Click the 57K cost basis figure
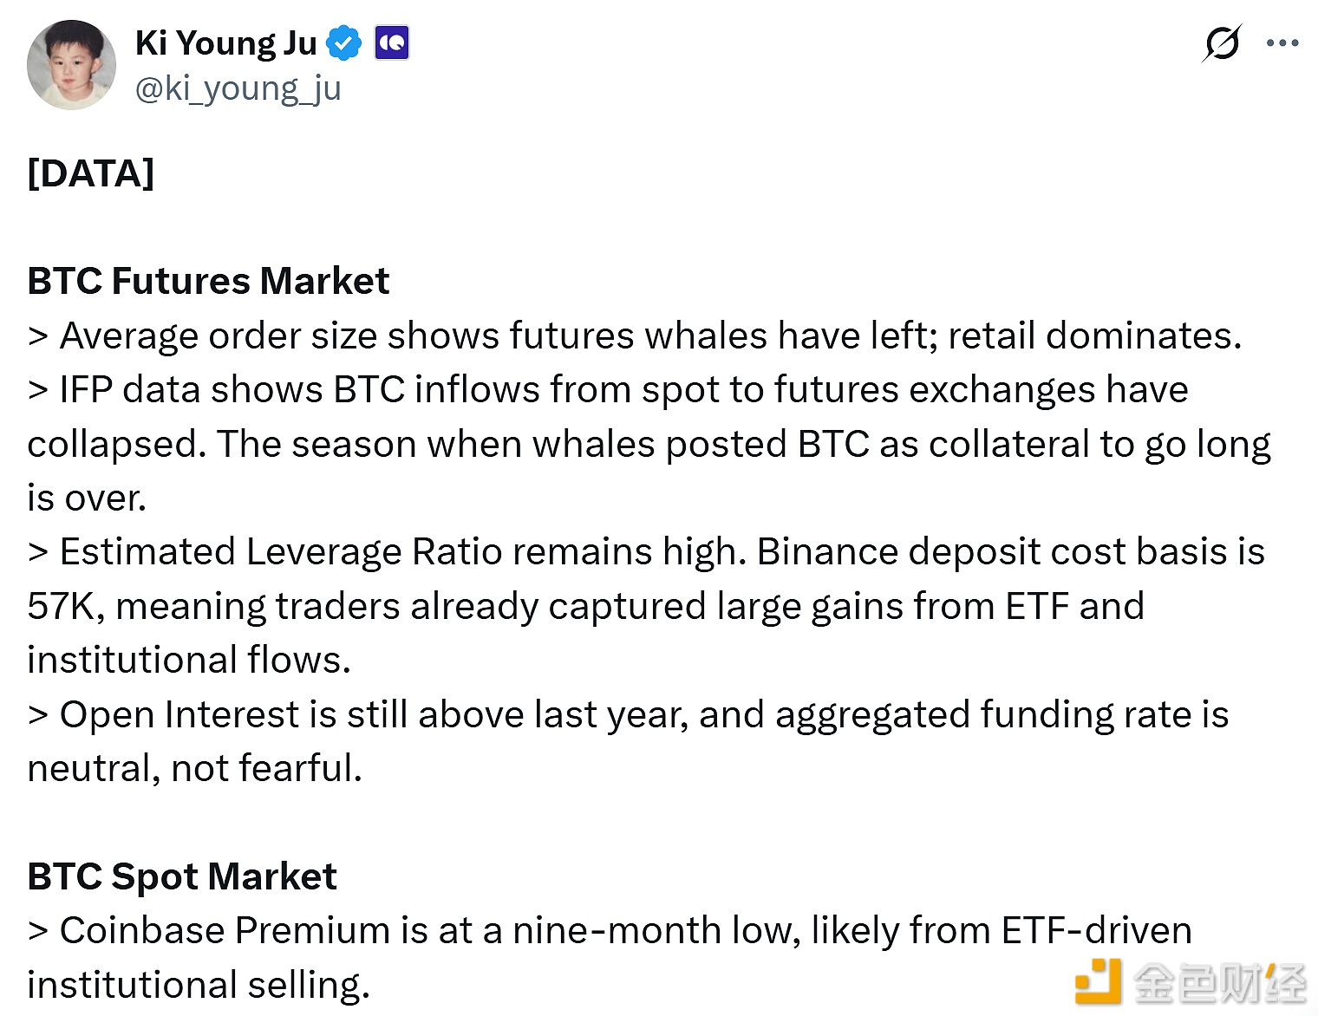This screenshot has width=1318, height=1016. pyautogui.click(x=60, y=606)
